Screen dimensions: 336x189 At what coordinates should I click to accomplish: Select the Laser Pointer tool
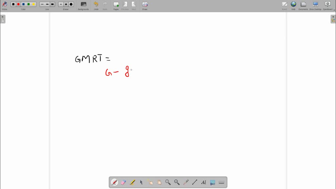pos(186,182)
